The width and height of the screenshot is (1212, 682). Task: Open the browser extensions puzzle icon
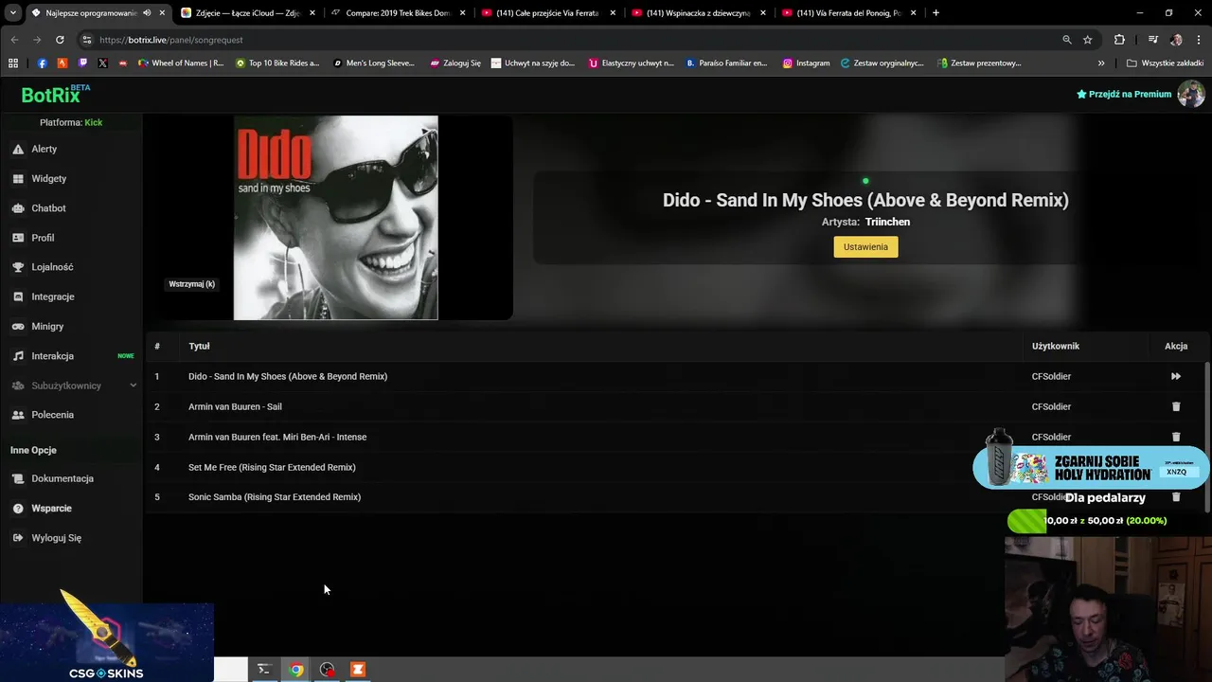(x=1119, y=40)
